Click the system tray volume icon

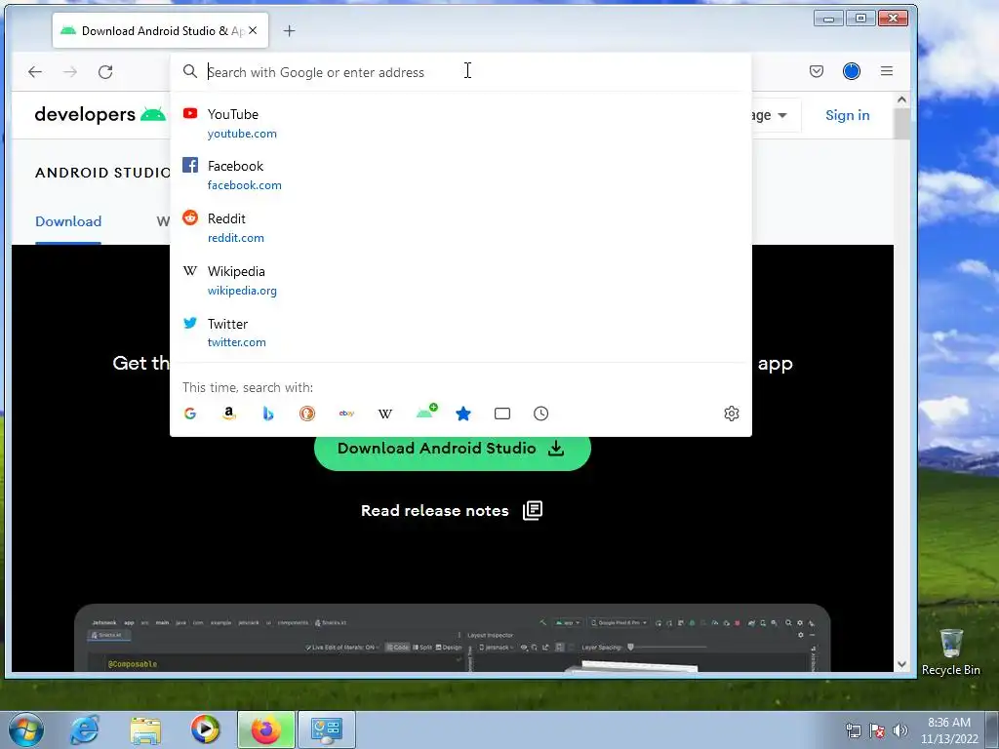pos(900,730)
